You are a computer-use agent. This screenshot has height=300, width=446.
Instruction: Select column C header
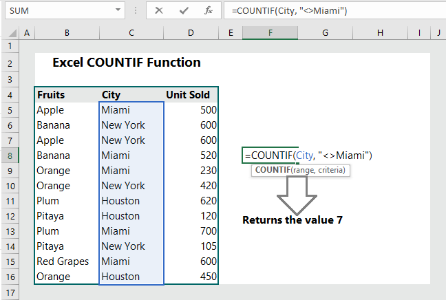[131, 33]
